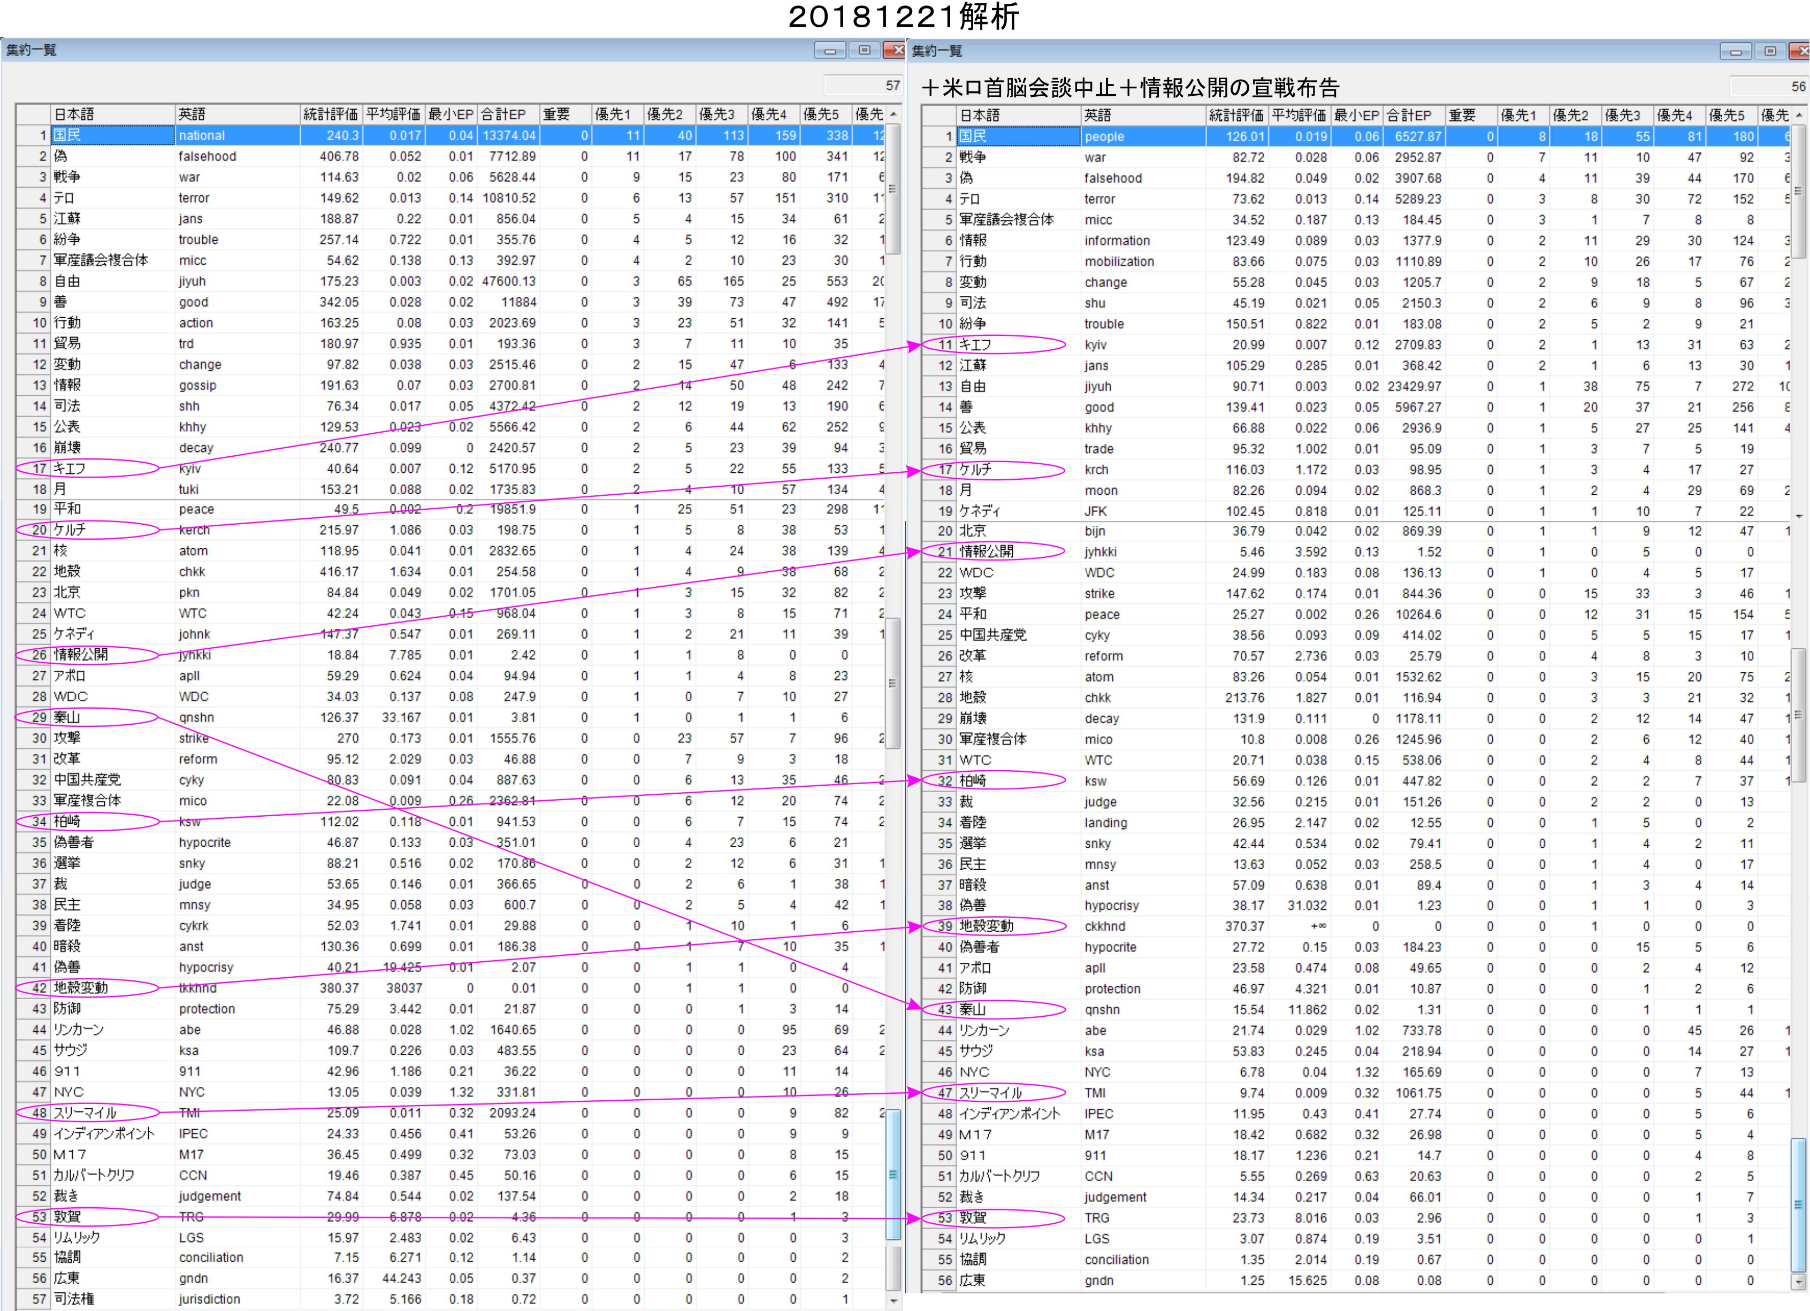Click the scroll-up arrow of left table

893,115
